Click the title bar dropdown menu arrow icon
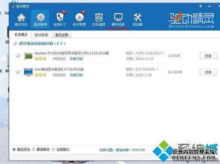Image resolution: width=220 pixels, height=164 pixels. (x=201, y=6)
